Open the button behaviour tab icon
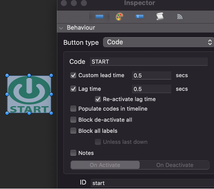This screenshot has height=189, width=214. (99, 17)
